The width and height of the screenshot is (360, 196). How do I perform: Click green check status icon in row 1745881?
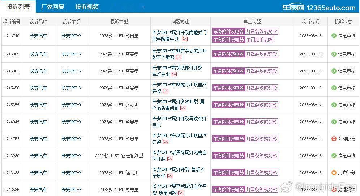tap(334, 71)
